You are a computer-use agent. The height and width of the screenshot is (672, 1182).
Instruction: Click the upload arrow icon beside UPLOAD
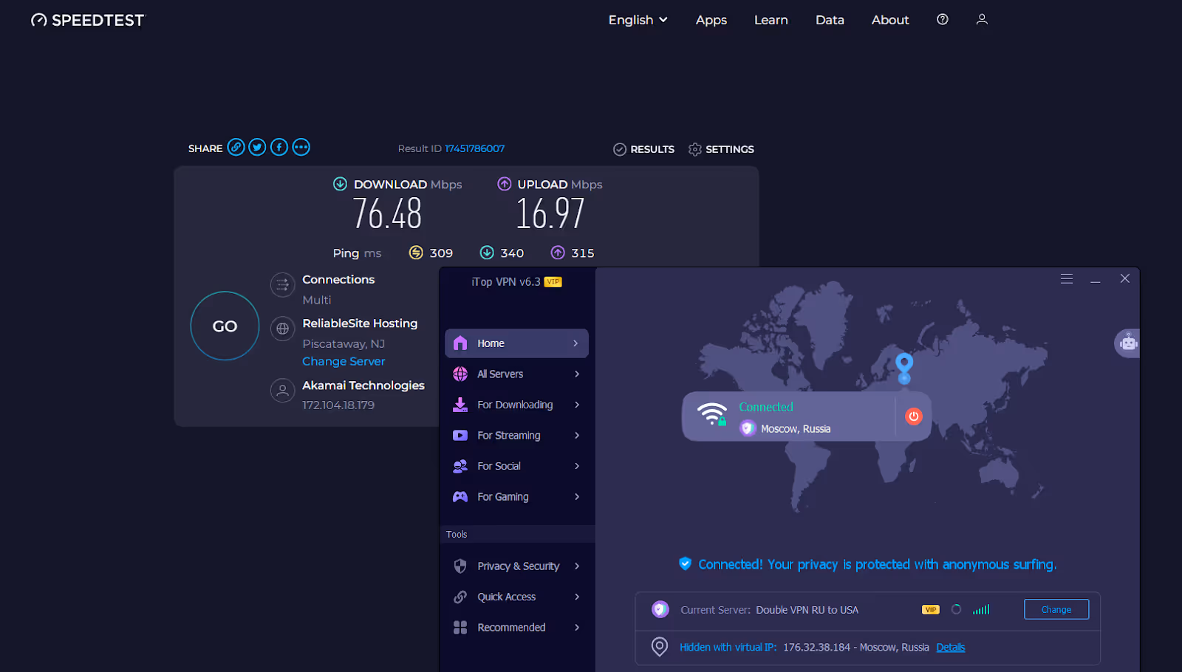504,184
